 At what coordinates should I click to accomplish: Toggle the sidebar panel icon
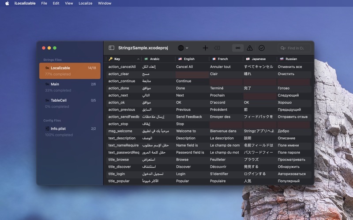click(x=112, y=48)
